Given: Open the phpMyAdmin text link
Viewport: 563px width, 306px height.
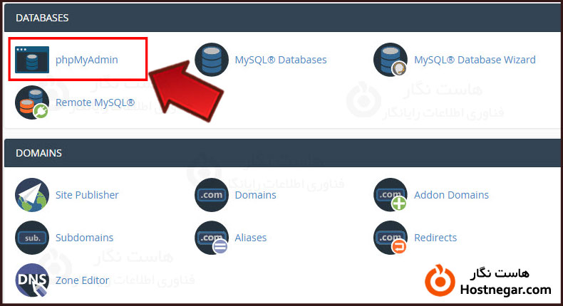Looking at the screenshot, I should pyautogui.click(x=86, y=60).
